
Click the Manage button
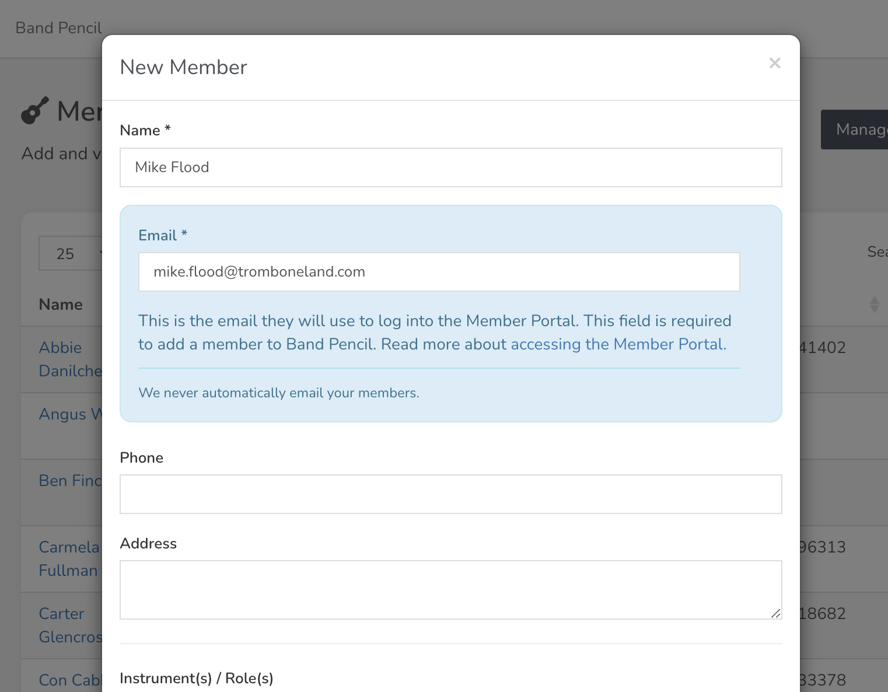pyautogui.click(x=859, y=130)
